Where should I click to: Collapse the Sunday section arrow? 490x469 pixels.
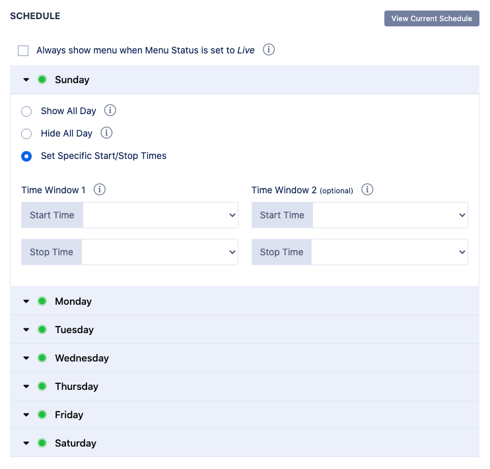click(26, 80)
